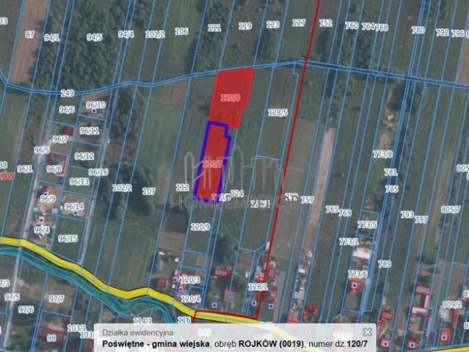
Task: Click the parcel label 119
Action: tap(245, 26)
